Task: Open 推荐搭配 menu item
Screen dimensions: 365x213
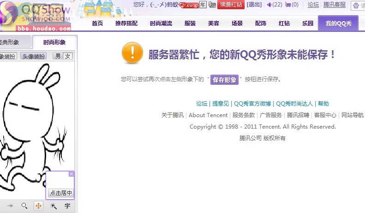Action: pos(126,23)
